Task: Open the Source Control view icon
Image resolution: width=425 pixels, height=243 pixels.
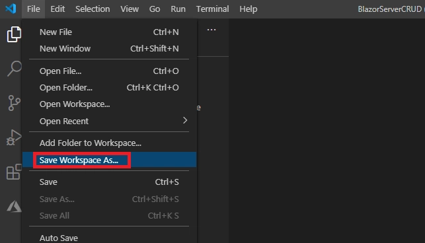Action: coord(14,103)
